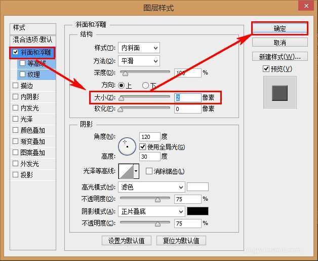318x261 pixels.
Task: Expand the 阴影模式 shadow mode dropdown
Action: point(151,211)
